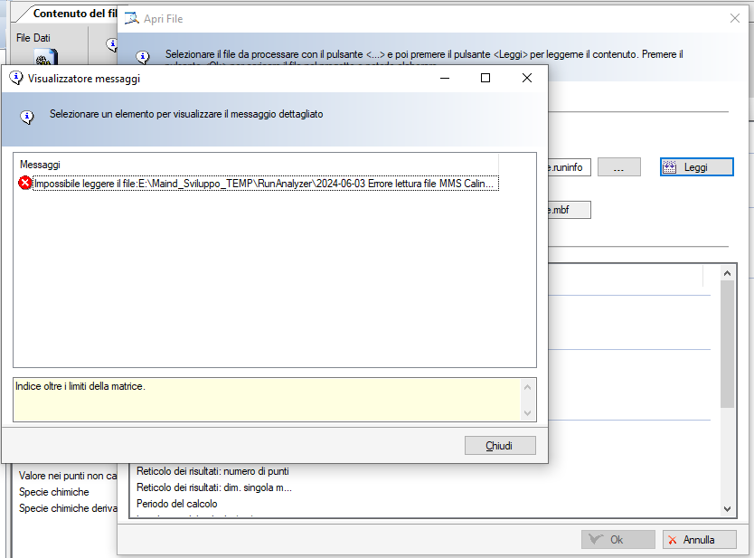Close the Visualizzatore messaggi window

(527, 78)
